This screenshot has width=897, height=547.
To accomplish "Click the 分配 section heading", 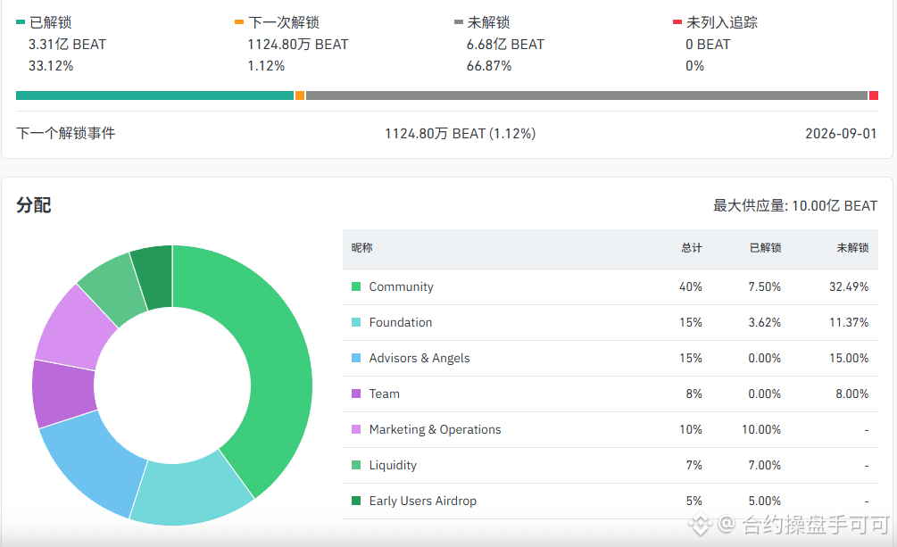I will tap(34, 205).
